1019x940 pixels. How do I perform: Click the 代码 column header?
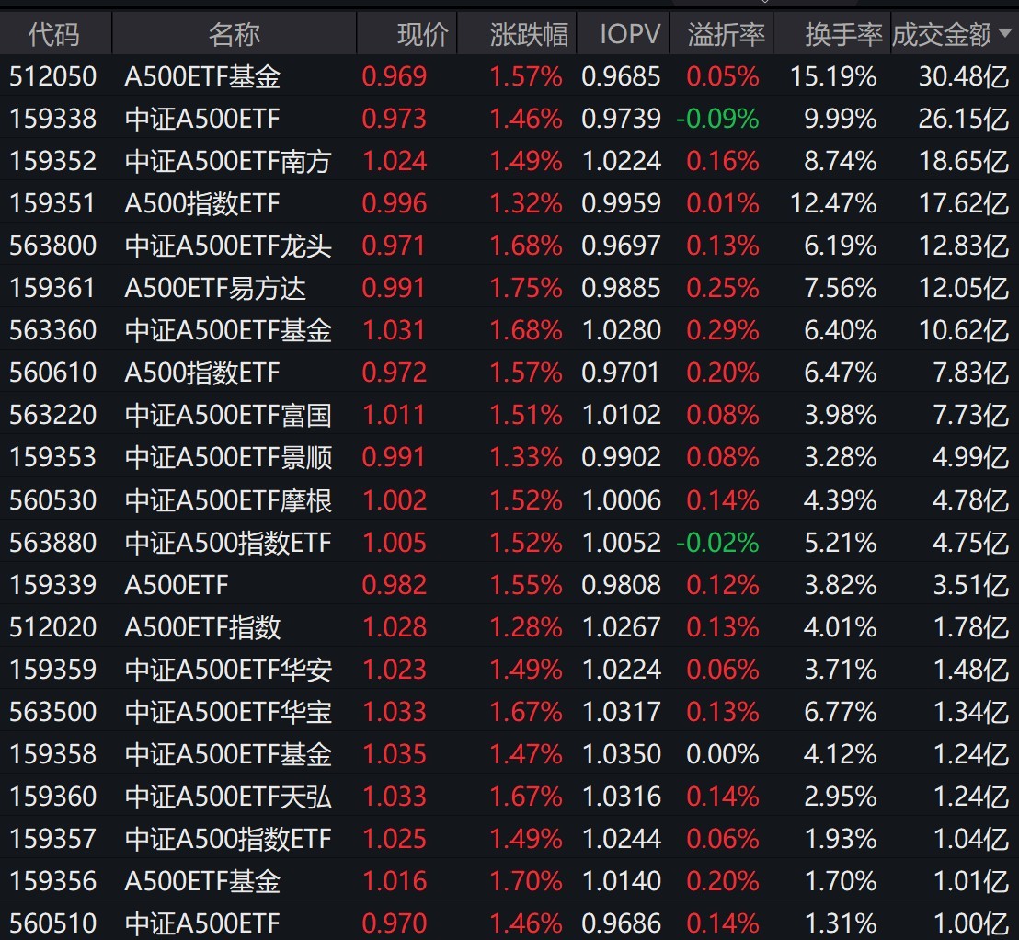tap(54, 35)
